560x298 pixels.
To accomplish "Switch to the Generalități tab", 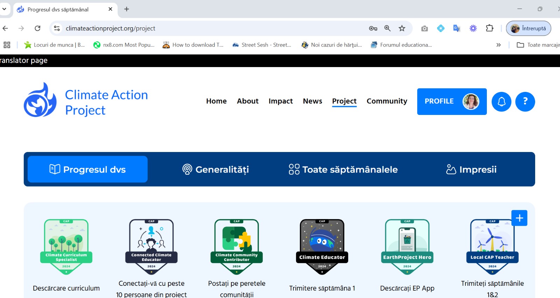I will pos(216,169).
